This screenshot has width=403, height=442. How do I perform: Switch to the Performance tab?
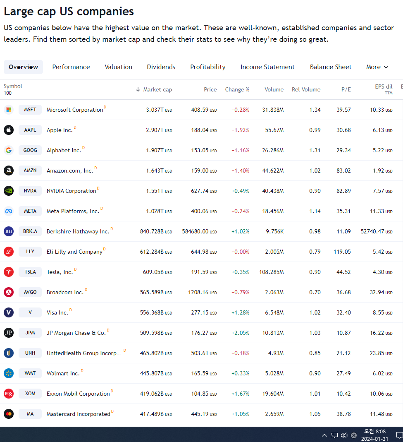click(71, 67)
